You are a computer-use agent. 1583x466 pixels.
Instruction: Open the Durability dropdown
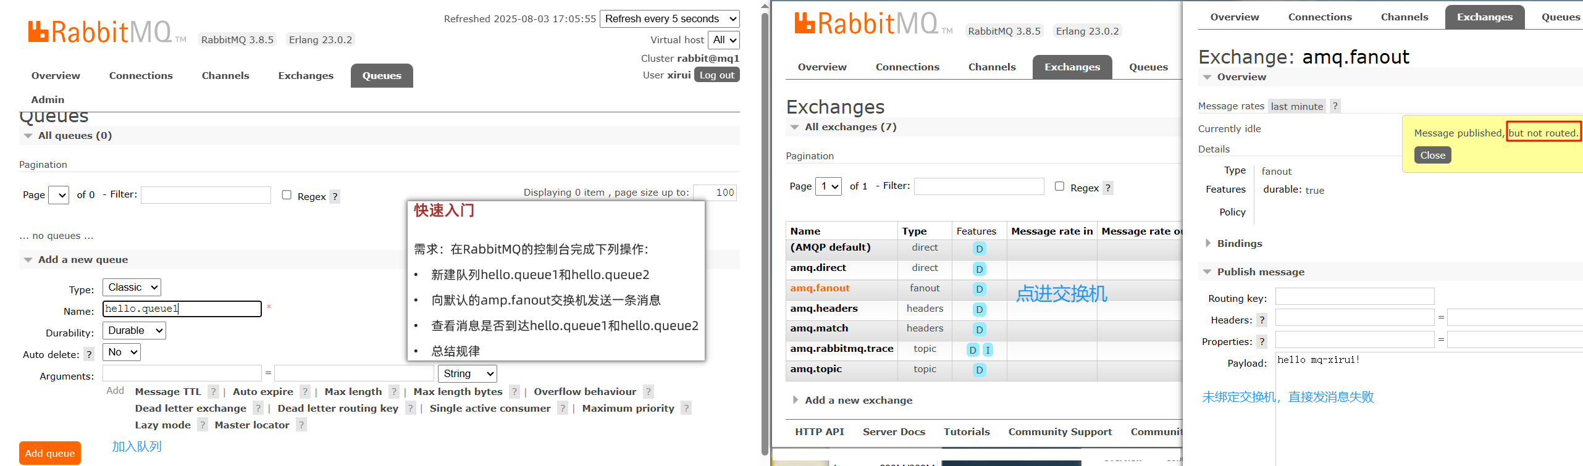134,330
